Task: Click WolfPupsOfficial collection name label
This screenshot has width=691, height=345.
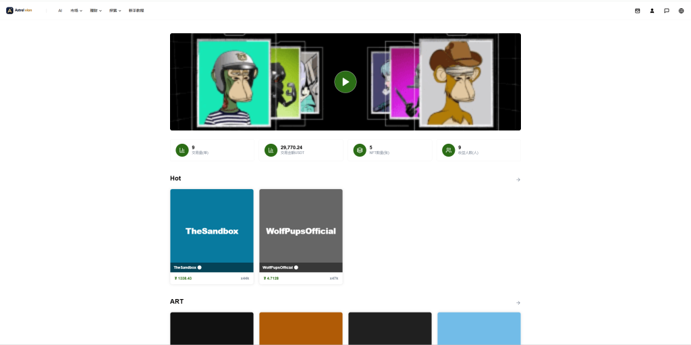Action: (x=277, y=267)
